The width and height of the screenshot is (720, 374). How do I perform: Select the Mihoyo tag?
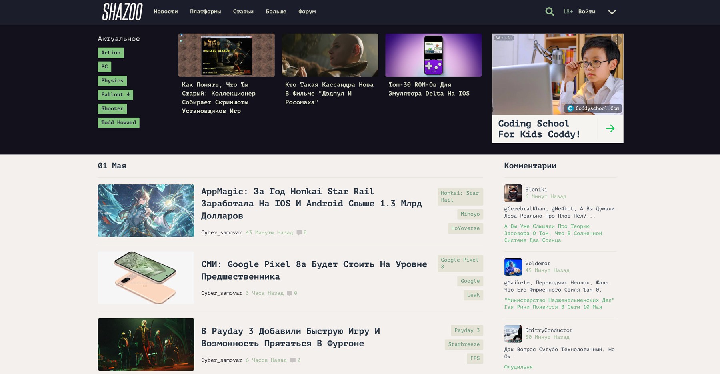[470, 214]
